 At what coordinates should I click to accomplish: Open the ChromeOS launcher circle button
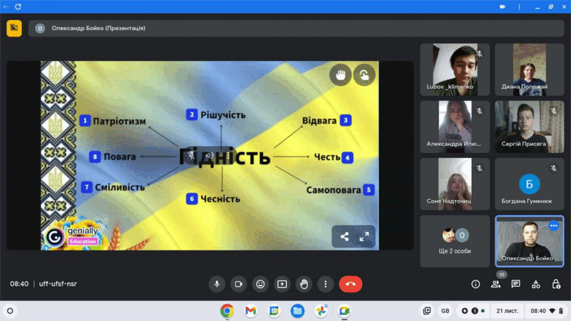[10, 311]
